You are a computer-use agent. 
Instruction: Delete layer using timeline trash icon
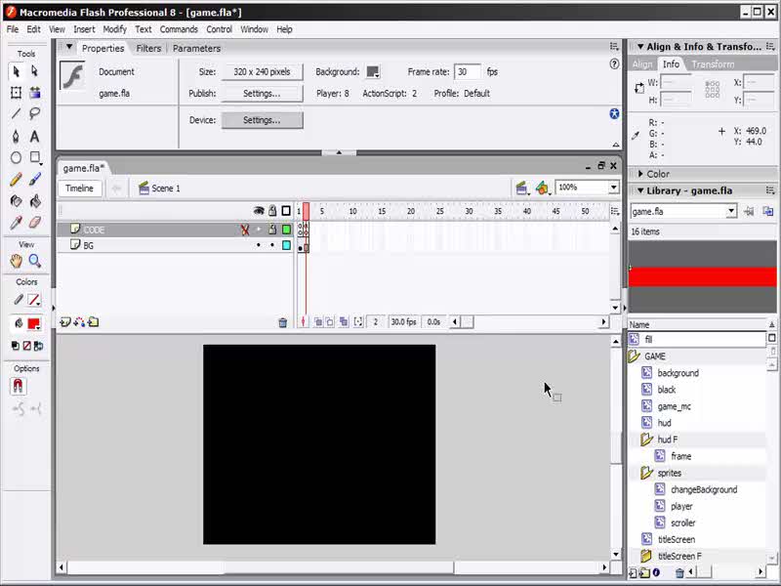283,322
